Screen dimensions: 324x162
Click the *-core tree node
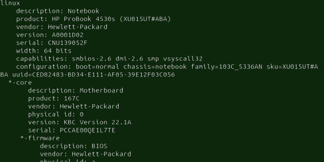coord(20,83)
